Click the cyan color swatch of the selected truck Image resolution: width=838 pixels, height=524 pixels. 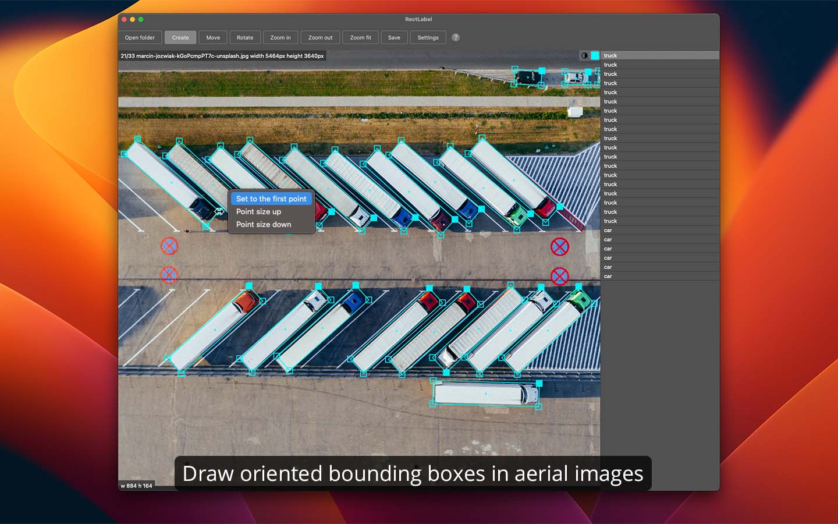coord(595,55)
